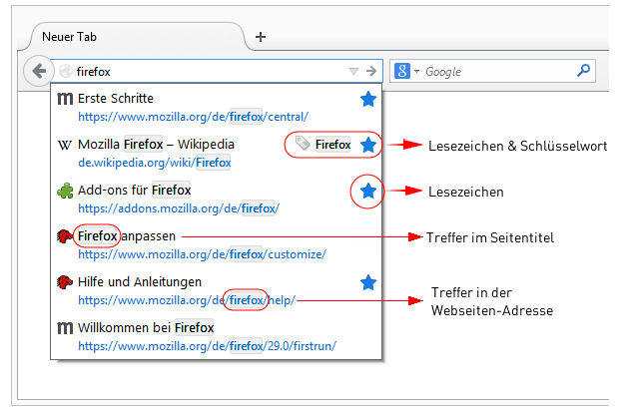Click the back arrow navigation button
Screen dimensions: 629x411
point(37,72)
